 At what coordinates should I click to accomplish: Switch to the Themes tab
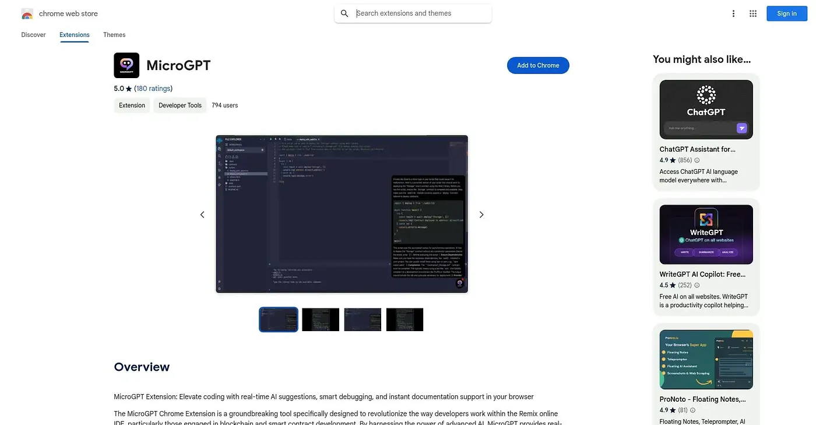tap(114, 35)
